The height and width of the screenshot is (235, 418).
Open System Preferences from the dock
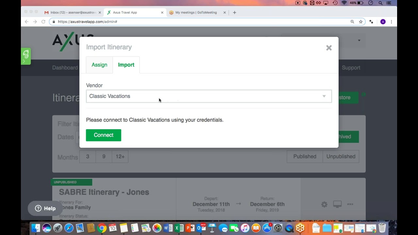point(278,228)
